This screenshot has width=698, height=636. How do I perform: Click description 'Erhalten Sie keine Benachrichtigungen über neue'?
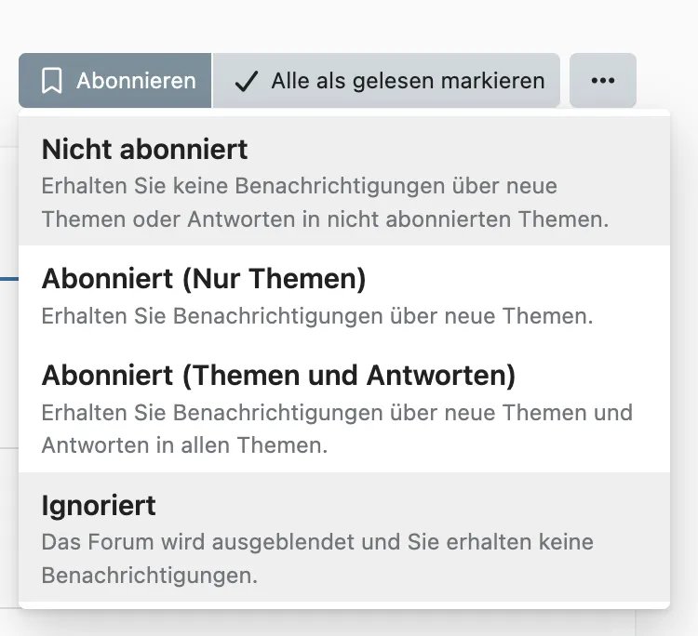pos(299,186)
